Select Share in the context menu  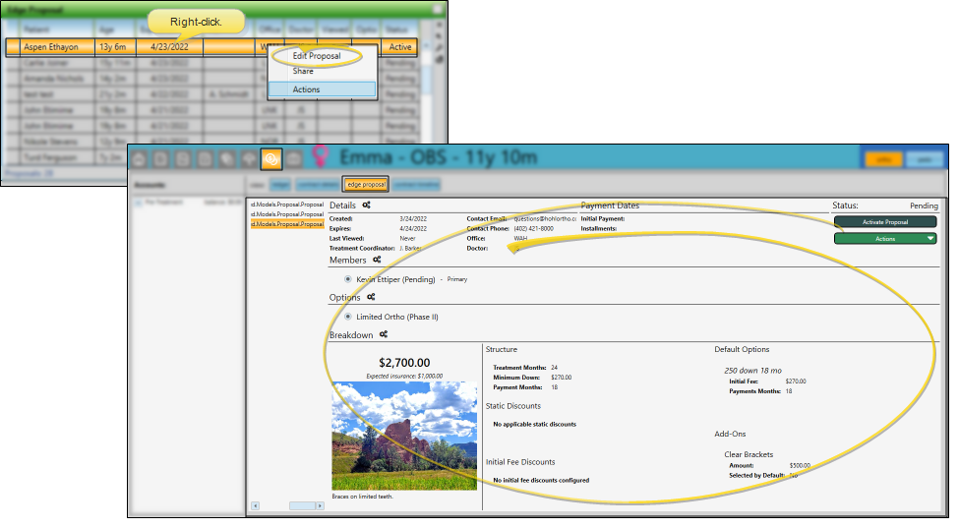pos(303,71)
